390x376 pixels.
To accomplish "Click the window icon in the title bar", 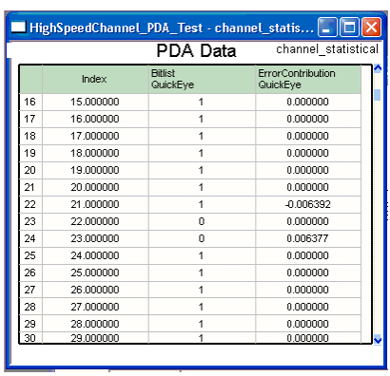I will point(18,28).
